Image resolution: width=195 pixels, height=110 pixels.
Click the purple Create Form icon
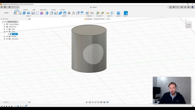[x=41, y=13]
